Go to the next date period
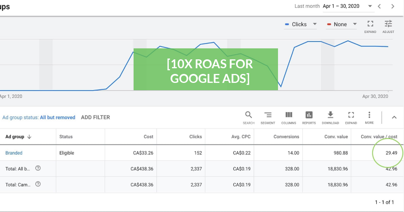The height and width of the screenshot is (212, 404). tap(393, 6)
